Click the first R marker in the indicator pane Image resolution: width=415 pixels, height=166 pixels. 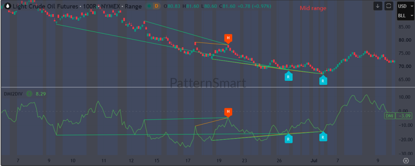coord(288,138)
